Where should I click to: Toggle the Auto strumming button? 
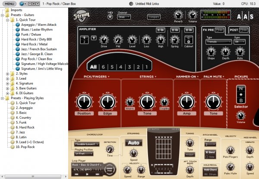click(133, 143)
